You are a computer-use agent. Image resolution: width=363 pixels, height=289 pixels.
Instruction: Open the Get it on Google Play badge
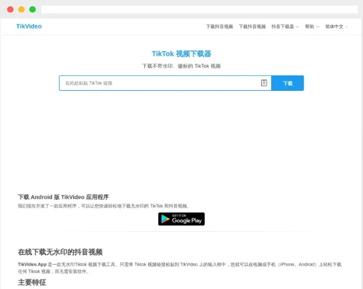[181, 219]
